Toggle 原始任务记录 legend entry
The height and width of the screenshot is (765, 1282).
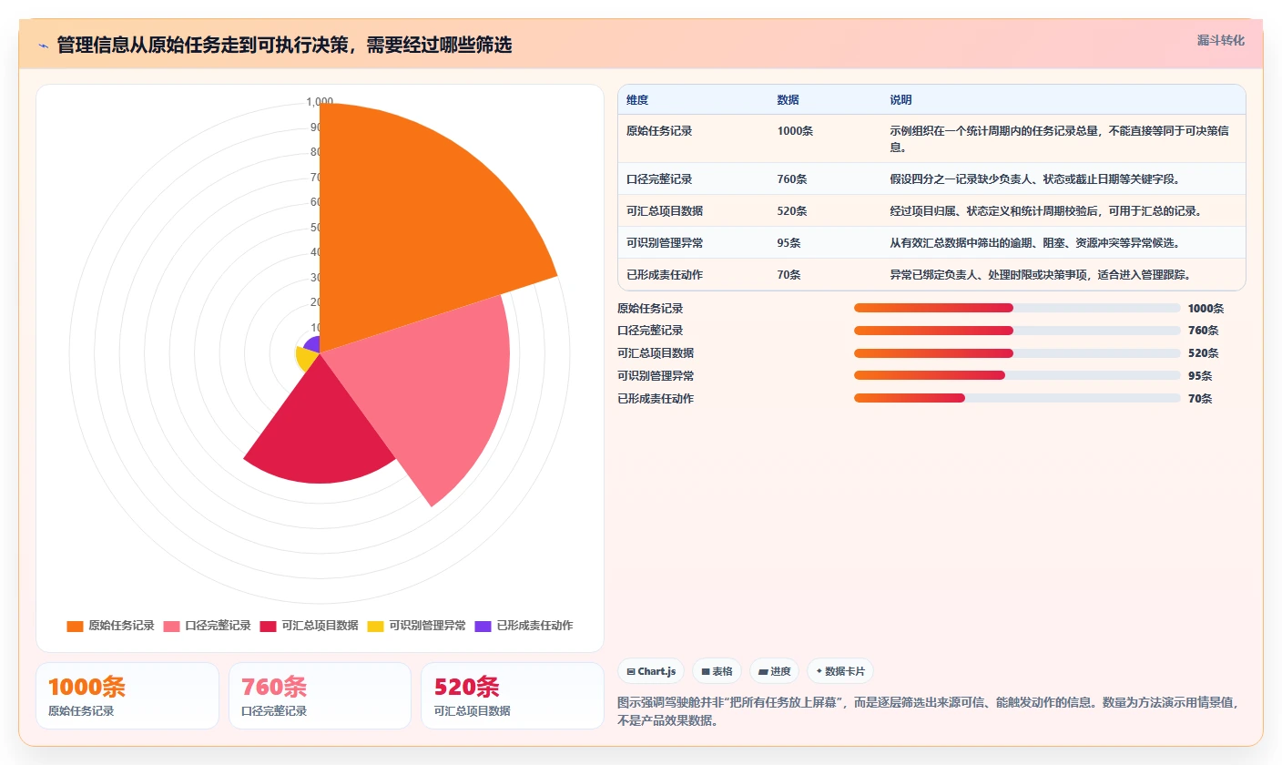point(111,626)
